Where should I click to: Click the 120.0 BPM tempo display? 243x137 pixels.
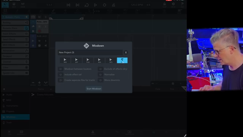137,5
